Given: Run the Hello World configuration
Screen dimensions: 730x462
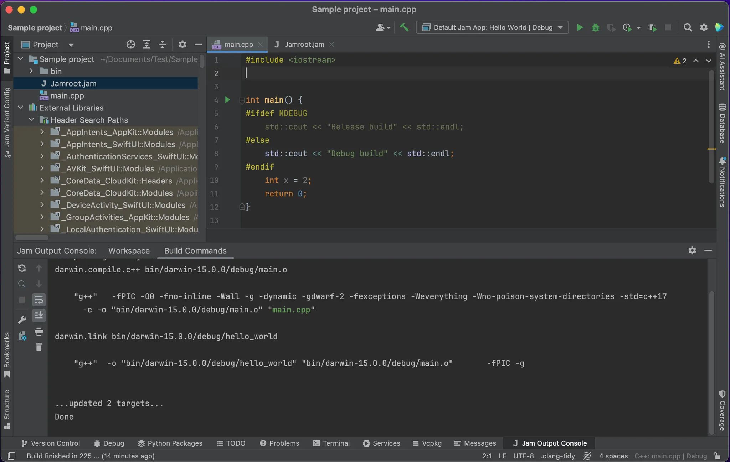Looking at the screenshot, I should coord(580,27).
